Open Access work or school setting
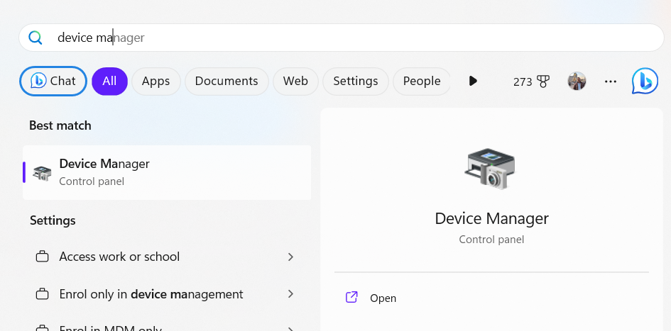 click(167, 257)
